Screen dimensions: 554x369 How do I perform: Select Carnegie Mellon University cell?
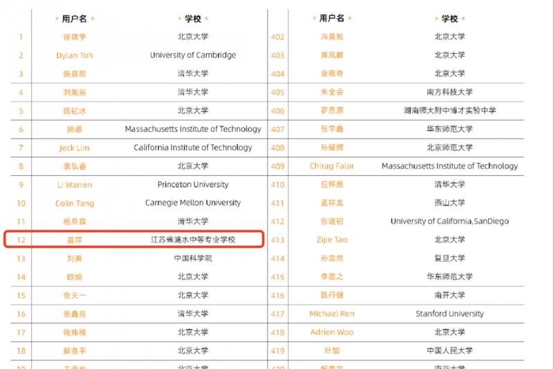pyautogui.click(x=193, y=203)
